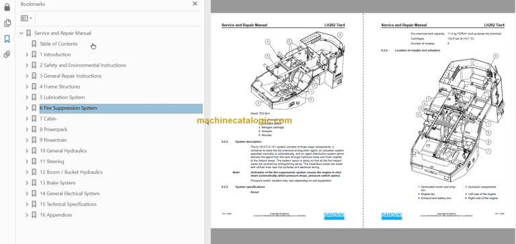Image resolution: width=516 pixels, height=244 pixels.
Task: Click the bookmark icon beside 11 Steering
Action: [x=34, y=162]
